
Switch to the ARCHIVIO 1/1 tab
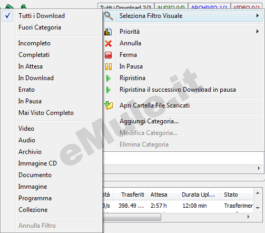(209, 7)
